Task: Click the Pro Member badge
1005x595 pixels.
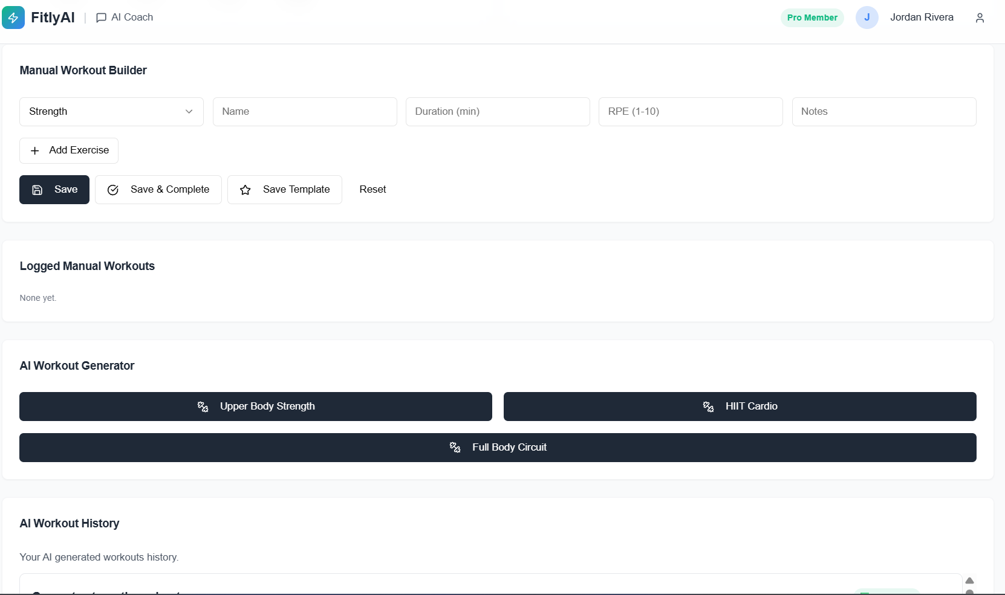Action: 812,18
